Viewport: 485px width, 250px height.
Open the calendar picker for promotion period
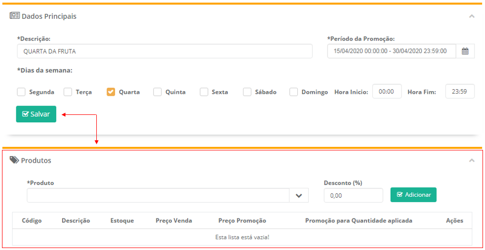pos(465,51)
